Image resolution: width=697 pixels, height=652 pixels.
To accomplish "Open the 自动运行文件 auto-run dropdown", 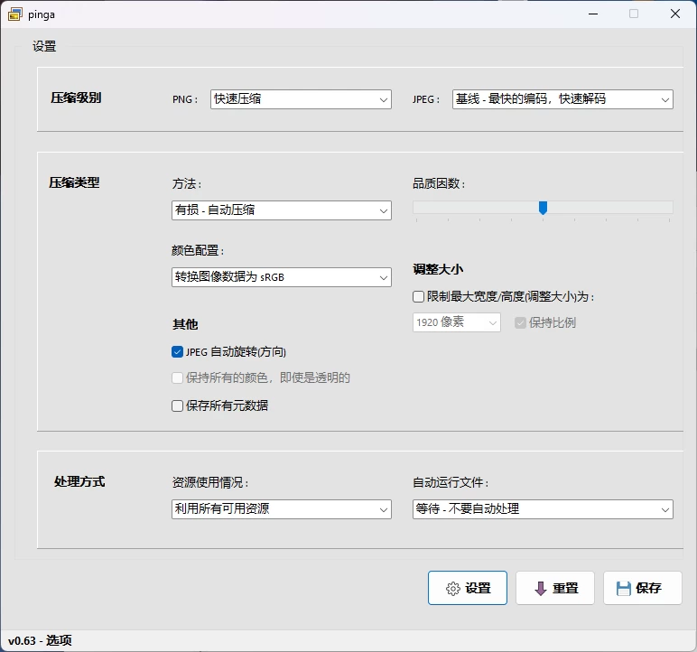I will (543, 509).
